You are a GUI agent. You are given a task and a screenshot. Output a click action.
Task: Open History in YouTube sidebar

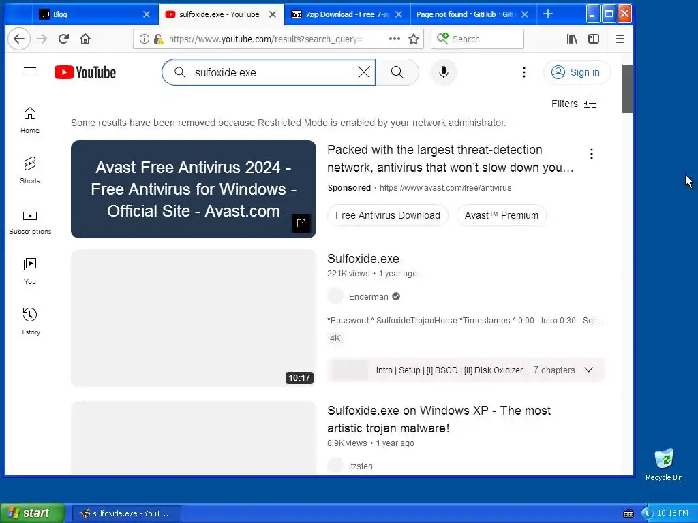(x=30, y=321)
